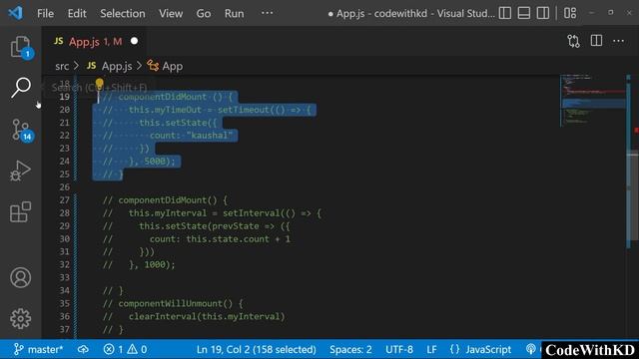Change encoding via UTF-8
This screenshot has width=639, height=359.
pos(399,349)
